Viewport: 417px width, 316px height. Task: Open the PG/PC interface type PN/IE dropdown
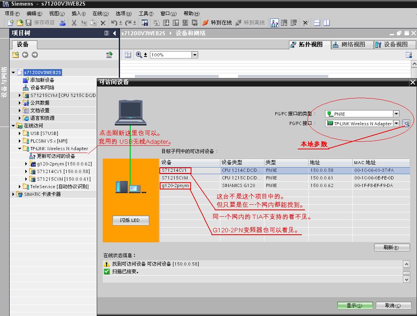click(396, 114)
